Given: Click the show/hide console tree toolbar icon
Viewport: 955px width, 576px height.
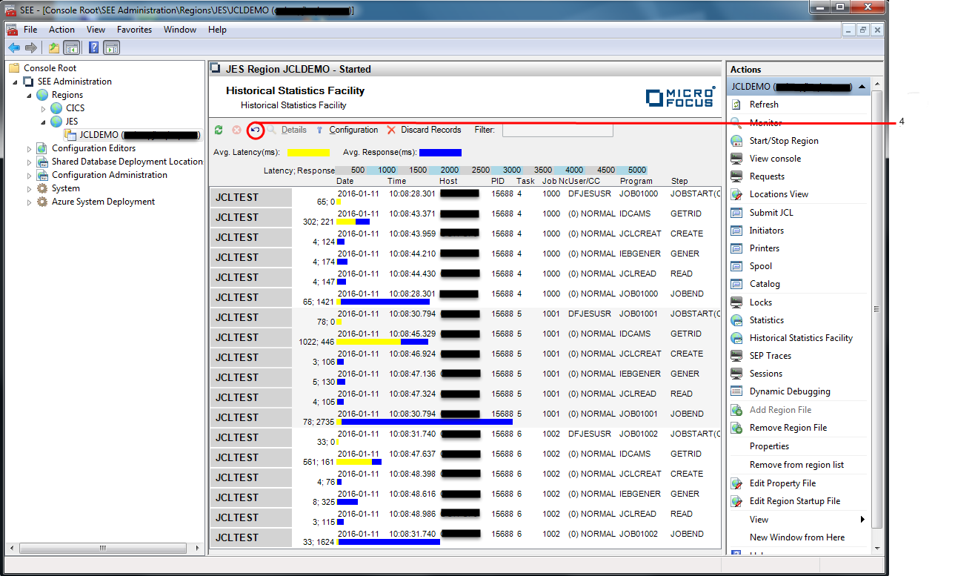Looking at the screenshot, I should point(71,47).
